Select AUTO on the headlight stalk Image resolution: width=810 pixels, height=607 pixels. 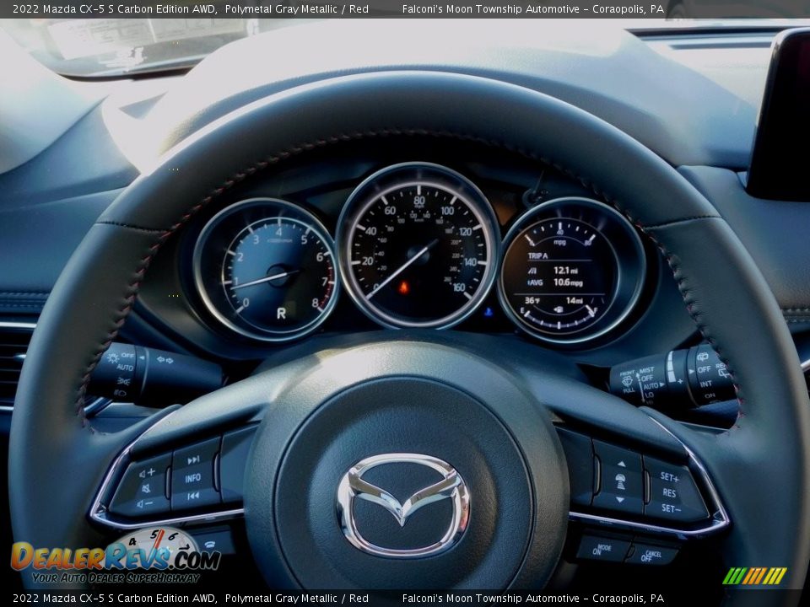[x=125, y=368]
